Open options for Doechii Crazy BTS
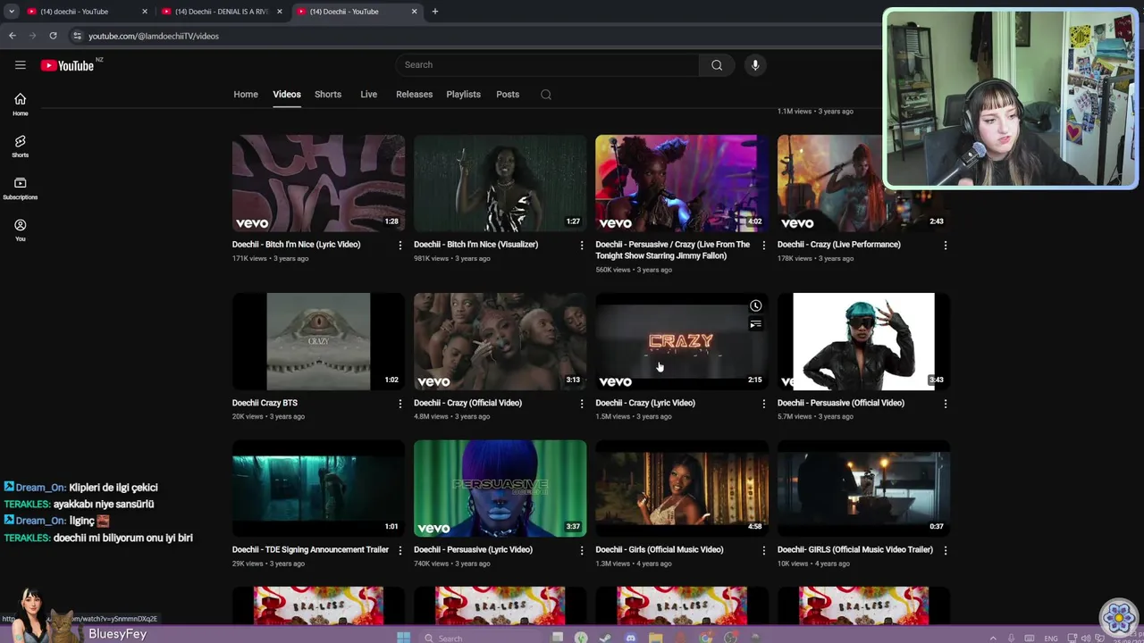Image resolution: width=1144 pixels, height=643 pixels. [400, 404]
